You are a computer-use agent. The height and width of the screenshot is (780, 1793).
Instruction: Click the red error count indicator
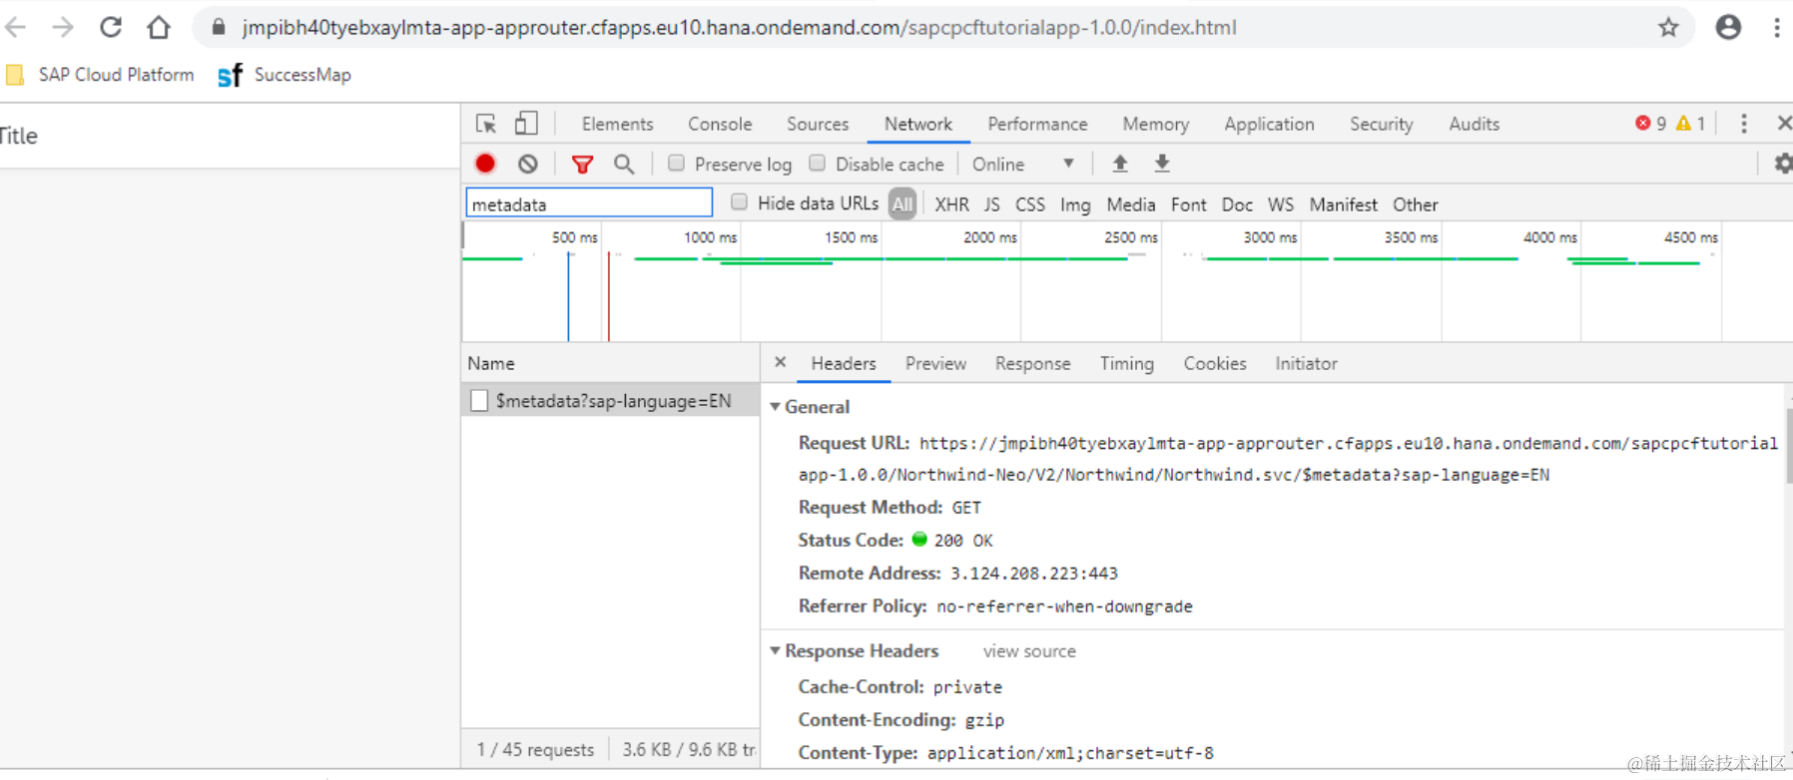(1650, 124)
